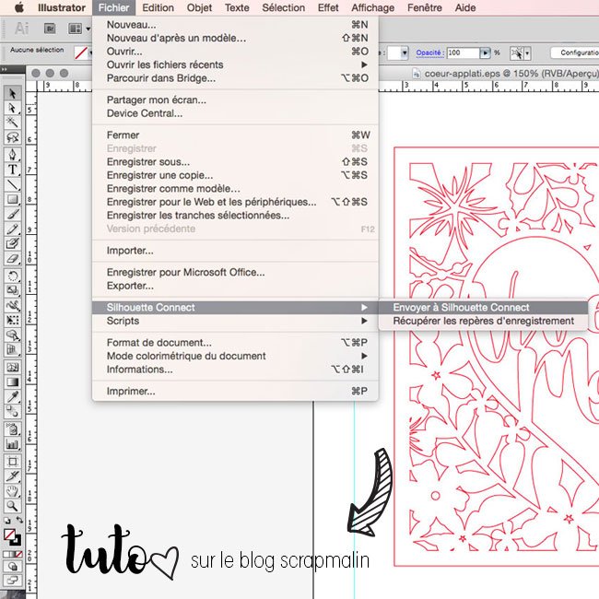Choose the Free Transform tool
The width and height of the screenshot is (599, 599).
pyautogui.click(x=12, y=320)
